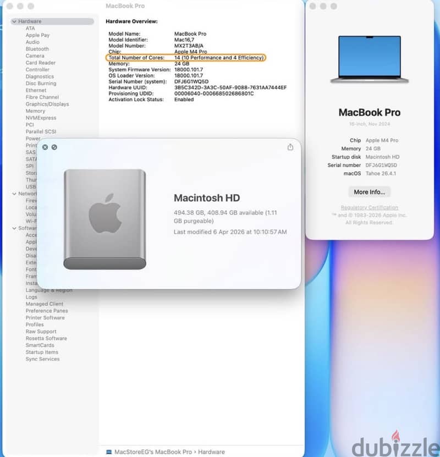Click Provisioning UDID value
Screen dimensions: 440x457
[214, 93]
